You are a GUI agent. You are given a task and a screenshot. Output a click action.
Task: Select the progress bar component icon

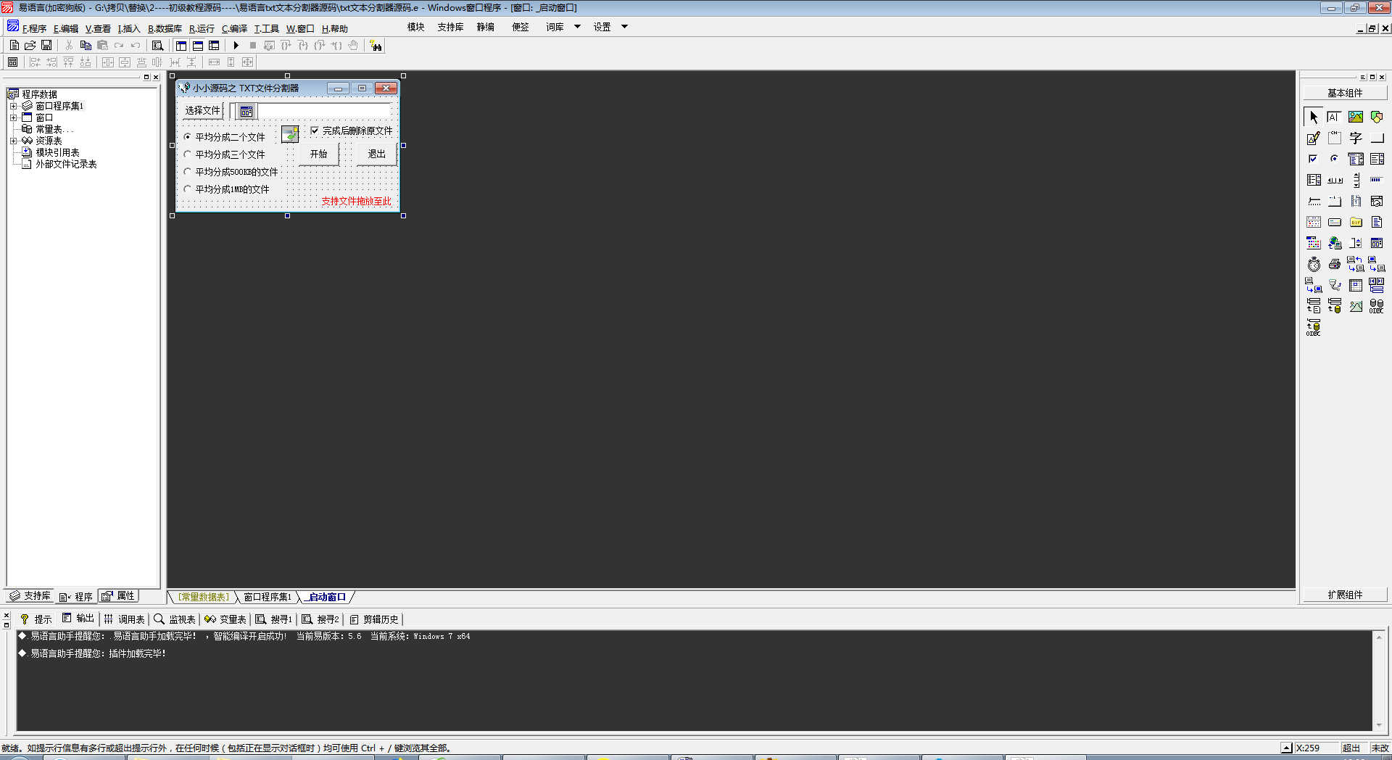[1377, 180]
